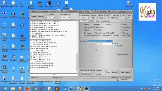This screenshot has width=162, height=91.
Task: Click the Connect Button
Action: (37, 16)
